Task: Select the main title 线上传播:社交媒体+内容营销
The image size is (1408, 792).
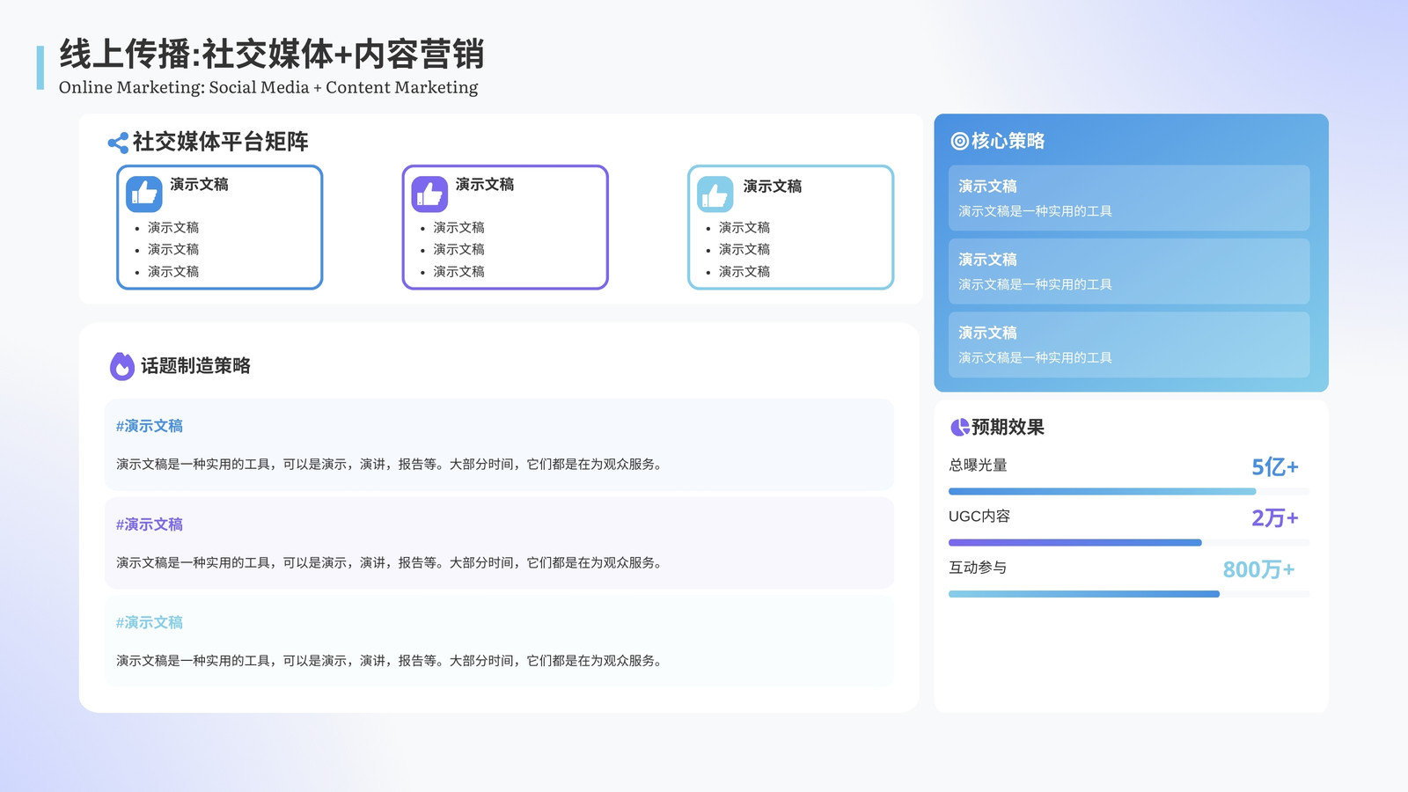Action: click(x=272, y=55)
